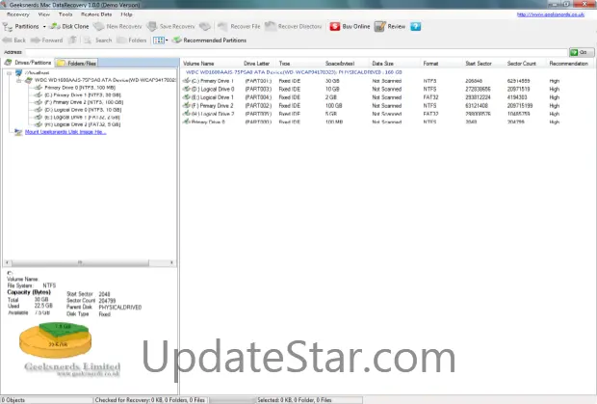Viewport: 597px width, 404px height.
Task: Click the horizontal scrollbar in tree pane
Action: click(x=80, y=262)
